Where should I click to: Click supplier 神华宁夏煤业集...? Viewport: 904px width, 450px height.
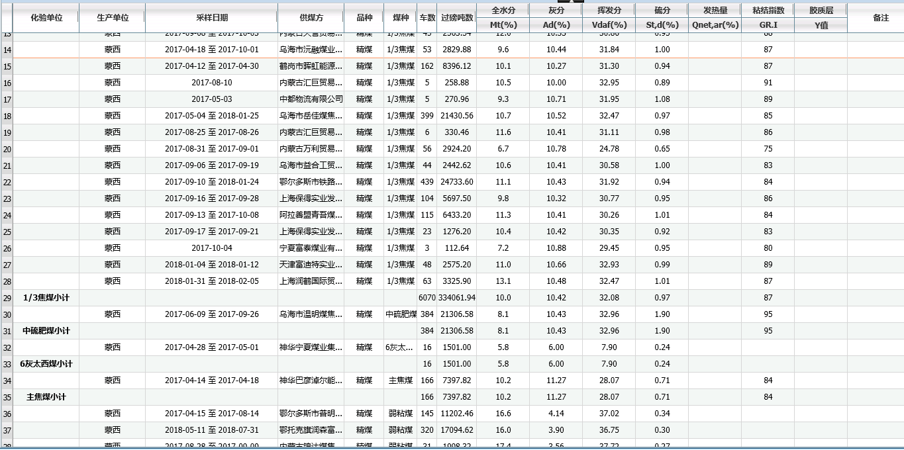click(x=311, y=347)
